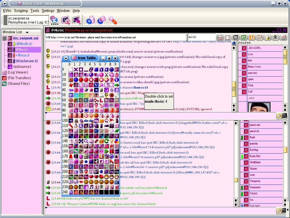Viewport: 290px width, 218px height.
Task: Click the #kvirc chat scrollbar thumb
Action: [234, 89]
